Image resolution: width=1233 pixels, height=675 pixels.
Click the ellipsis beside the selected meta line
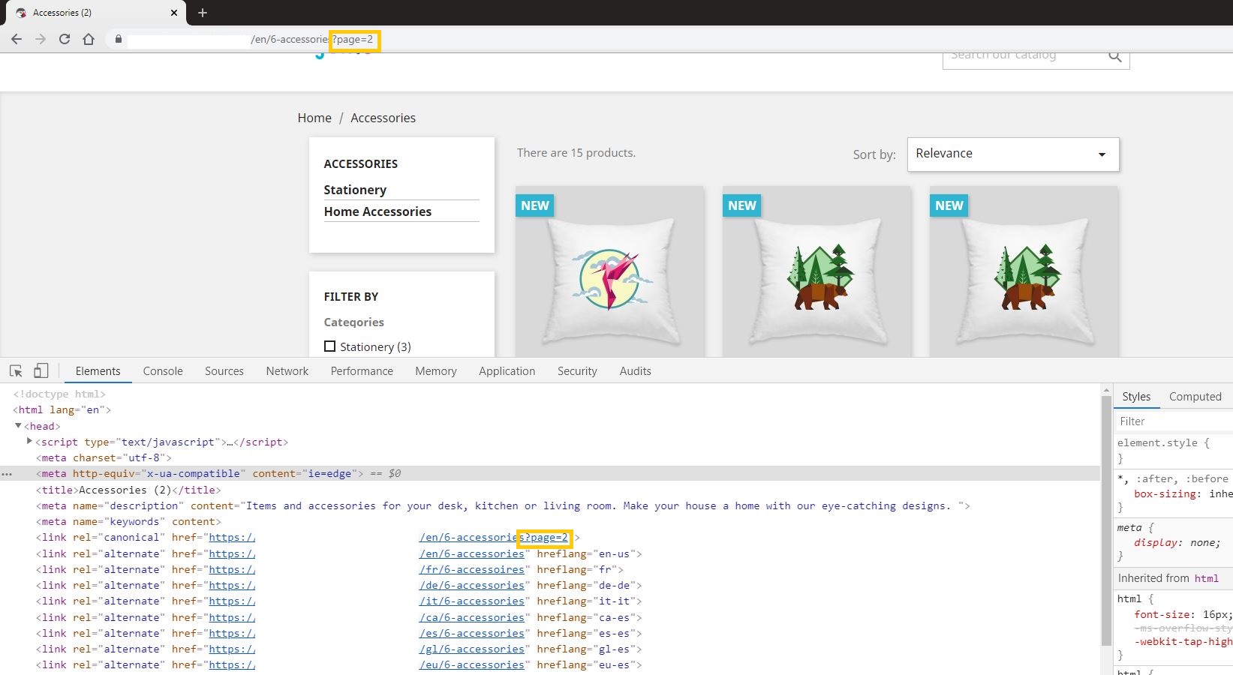coord(7,474)
